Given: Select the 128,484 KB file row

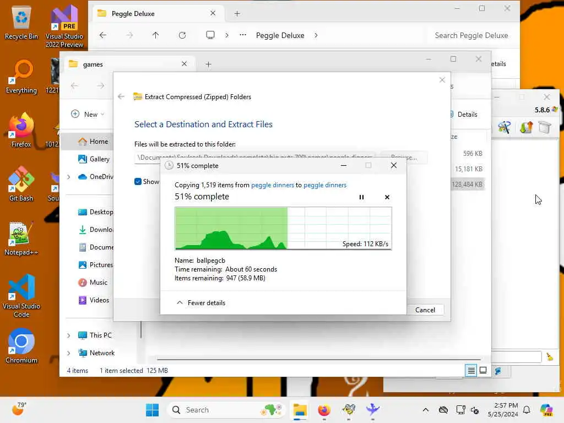Looking at the screenshot, I should tap(467, 184).
